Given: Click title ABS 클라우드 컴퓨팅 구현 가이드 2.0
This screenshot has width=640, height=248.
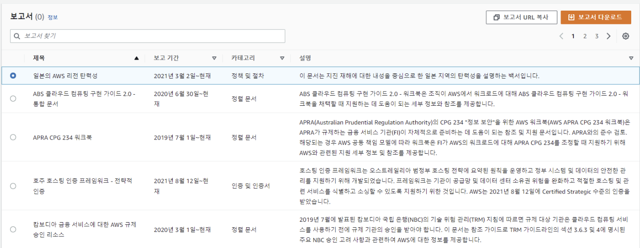Looking at the screenshot, I should pos(84,98).
